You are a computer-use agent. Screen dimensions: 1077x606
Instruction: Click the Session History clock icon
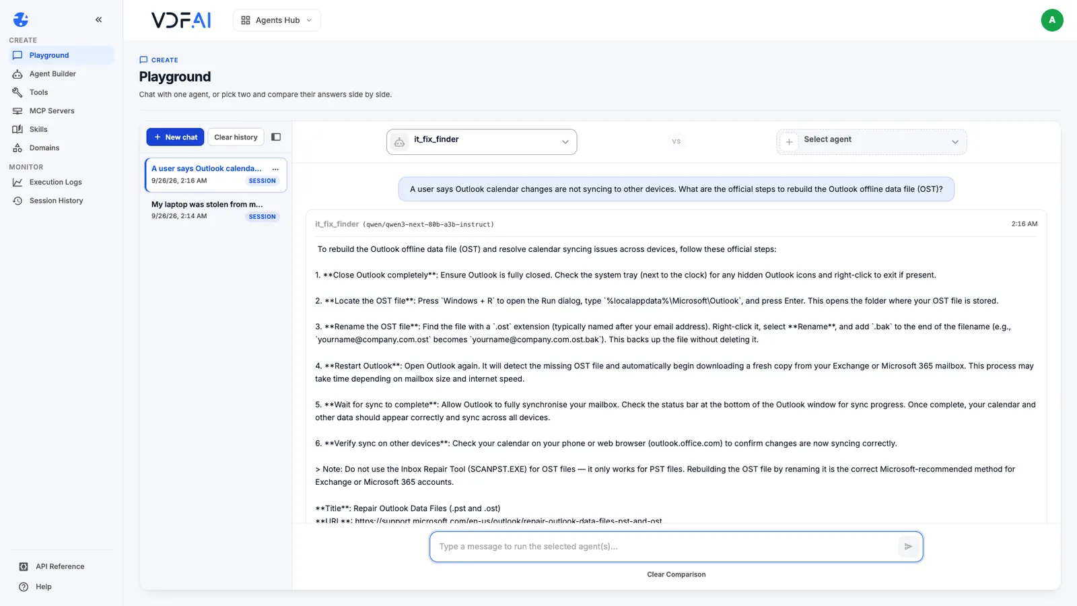(x=18, y=201)
